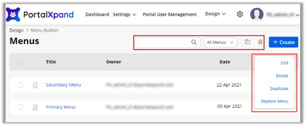This screenshot has height=126, width=306.
Task: Click the PortalXpand logo icon
Action: tap(13, 14)
